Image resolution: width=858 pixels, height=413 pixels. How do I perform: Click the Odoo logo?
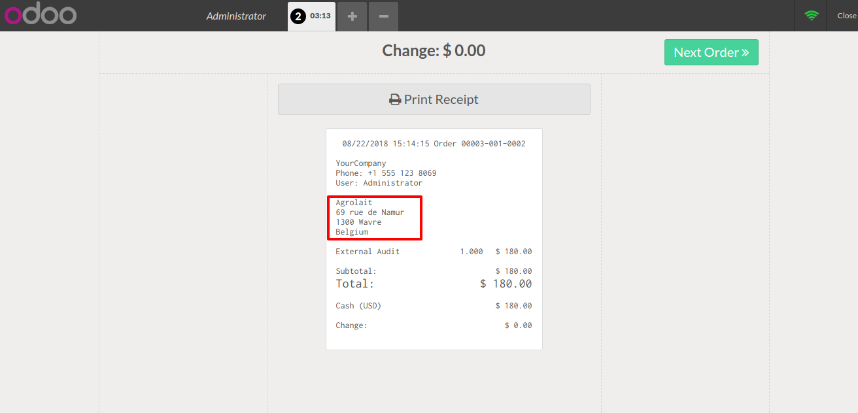(x=41, y=15)
